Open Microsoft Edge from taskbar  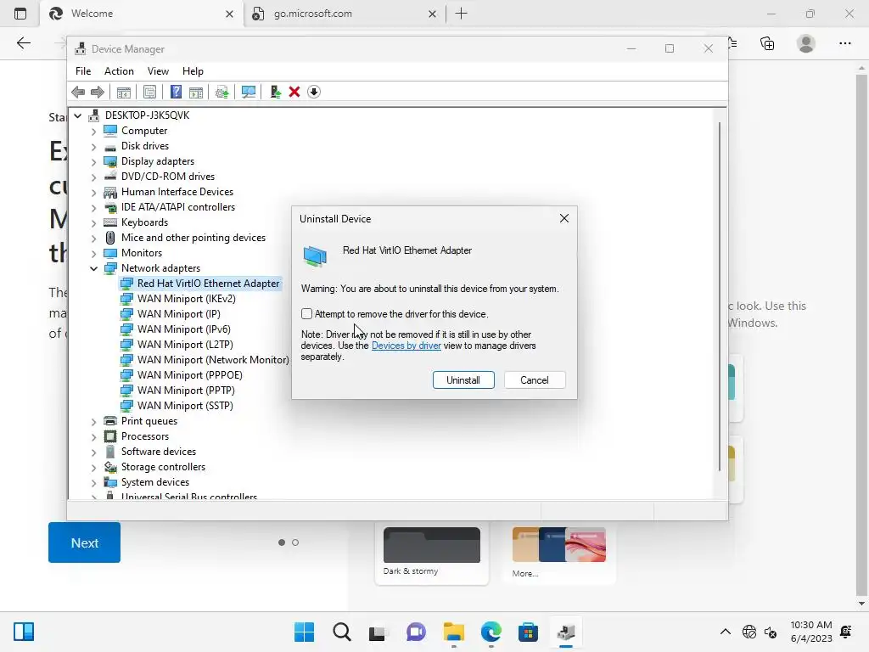[x=491, y=632]
